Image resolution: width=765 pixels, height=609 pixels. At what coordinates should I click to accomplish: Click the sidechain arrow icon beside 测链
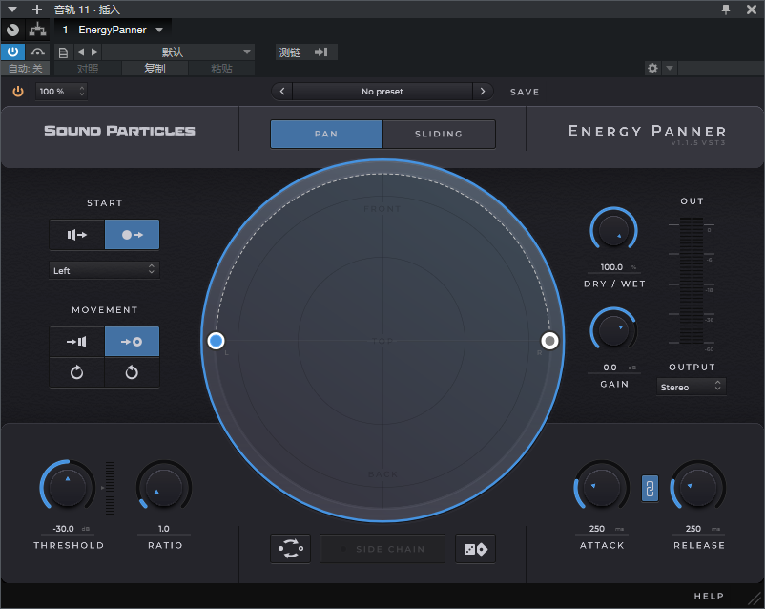(321, 52)
